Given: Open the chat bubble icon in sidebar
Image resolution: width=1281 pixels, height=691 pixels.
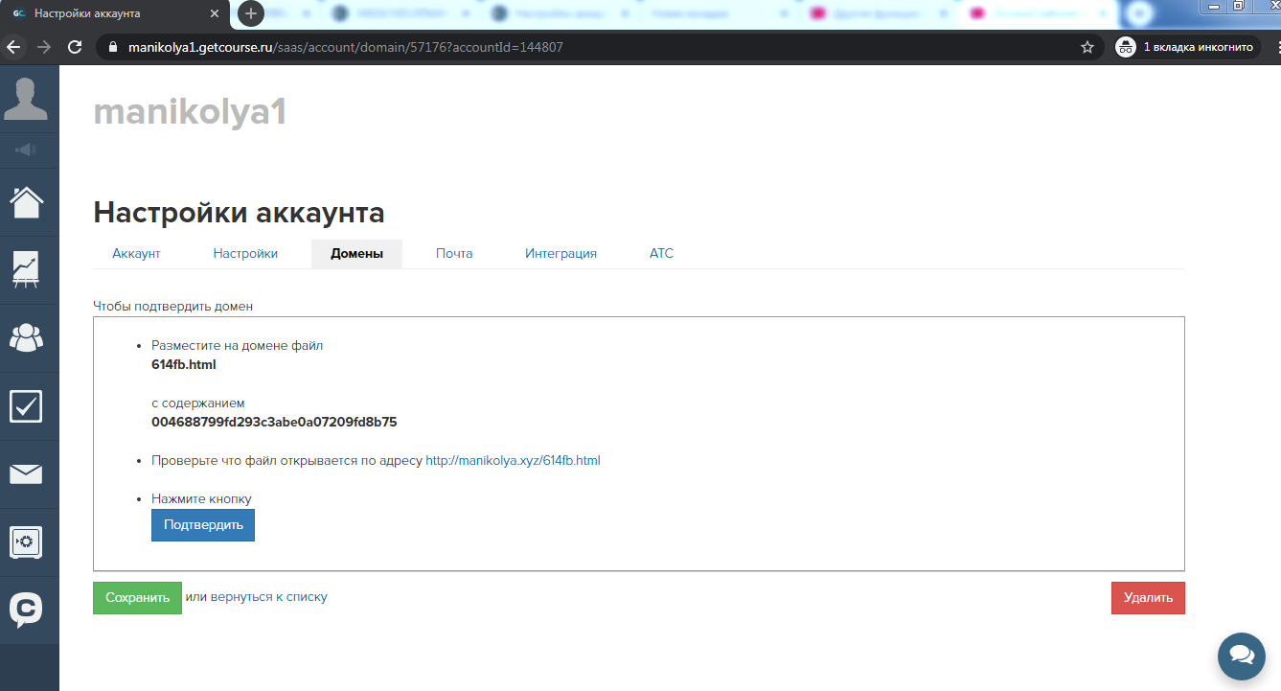Looking at the screenshot, I should click(x=26, y=610).
